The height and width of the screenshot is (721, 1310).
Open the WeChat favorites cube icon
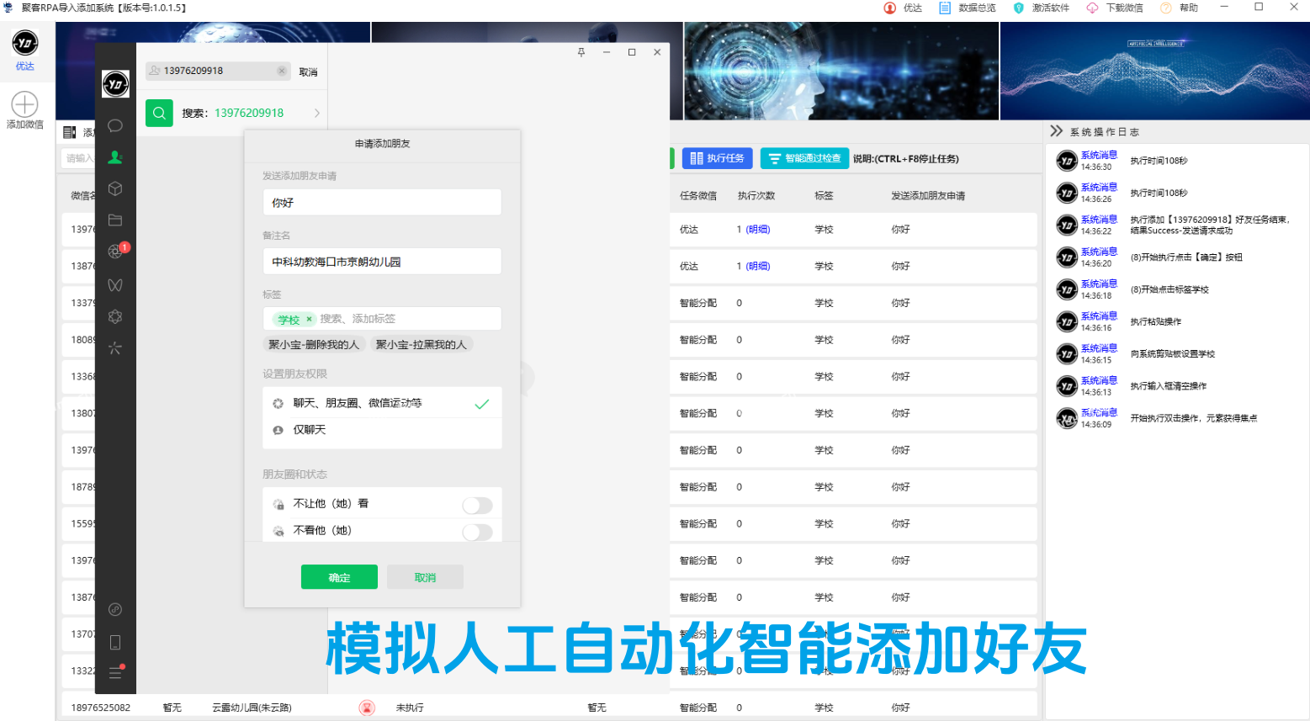(115, 188)
